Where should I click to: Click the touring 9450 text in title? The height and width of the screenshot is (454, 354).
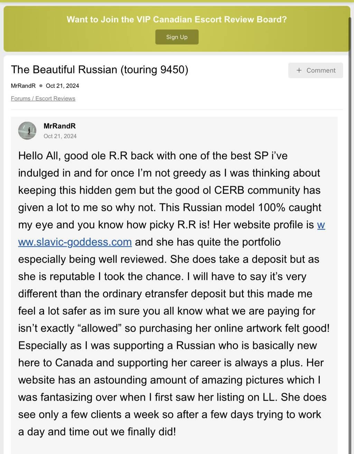tap(154, 70)
